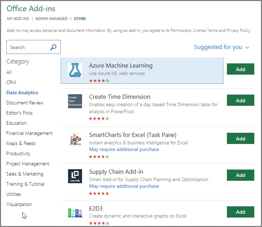This screenshot has height=227, width=262.
Task: Click the SmartCharts for Excel icon
Action: (x=75, y=139)
